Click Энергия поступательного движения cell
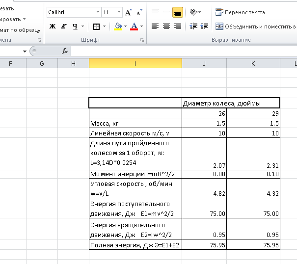 (x=135, y=208)
